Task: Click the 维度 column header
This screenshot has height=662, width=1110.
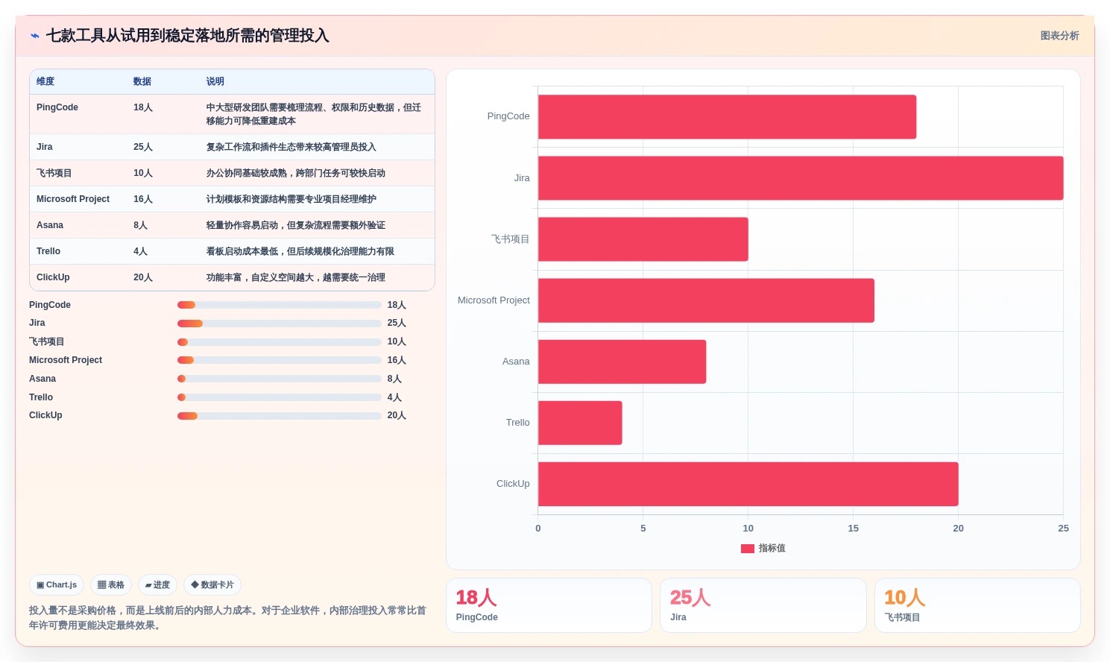Action: [x=45, y=81]
